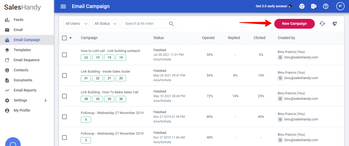
Task: Expand the Settings submenu chevron
Action: 45,100
